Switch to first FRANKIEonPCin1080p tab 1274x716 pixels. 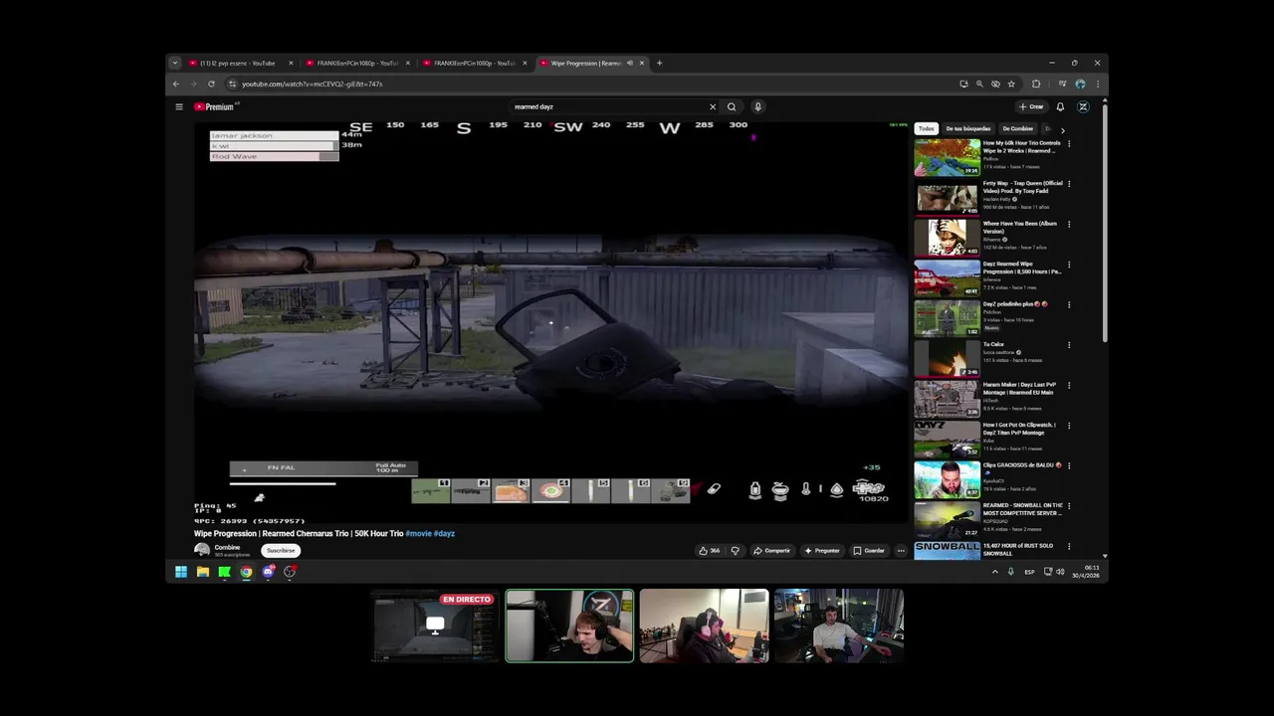[x=356, y=63]
